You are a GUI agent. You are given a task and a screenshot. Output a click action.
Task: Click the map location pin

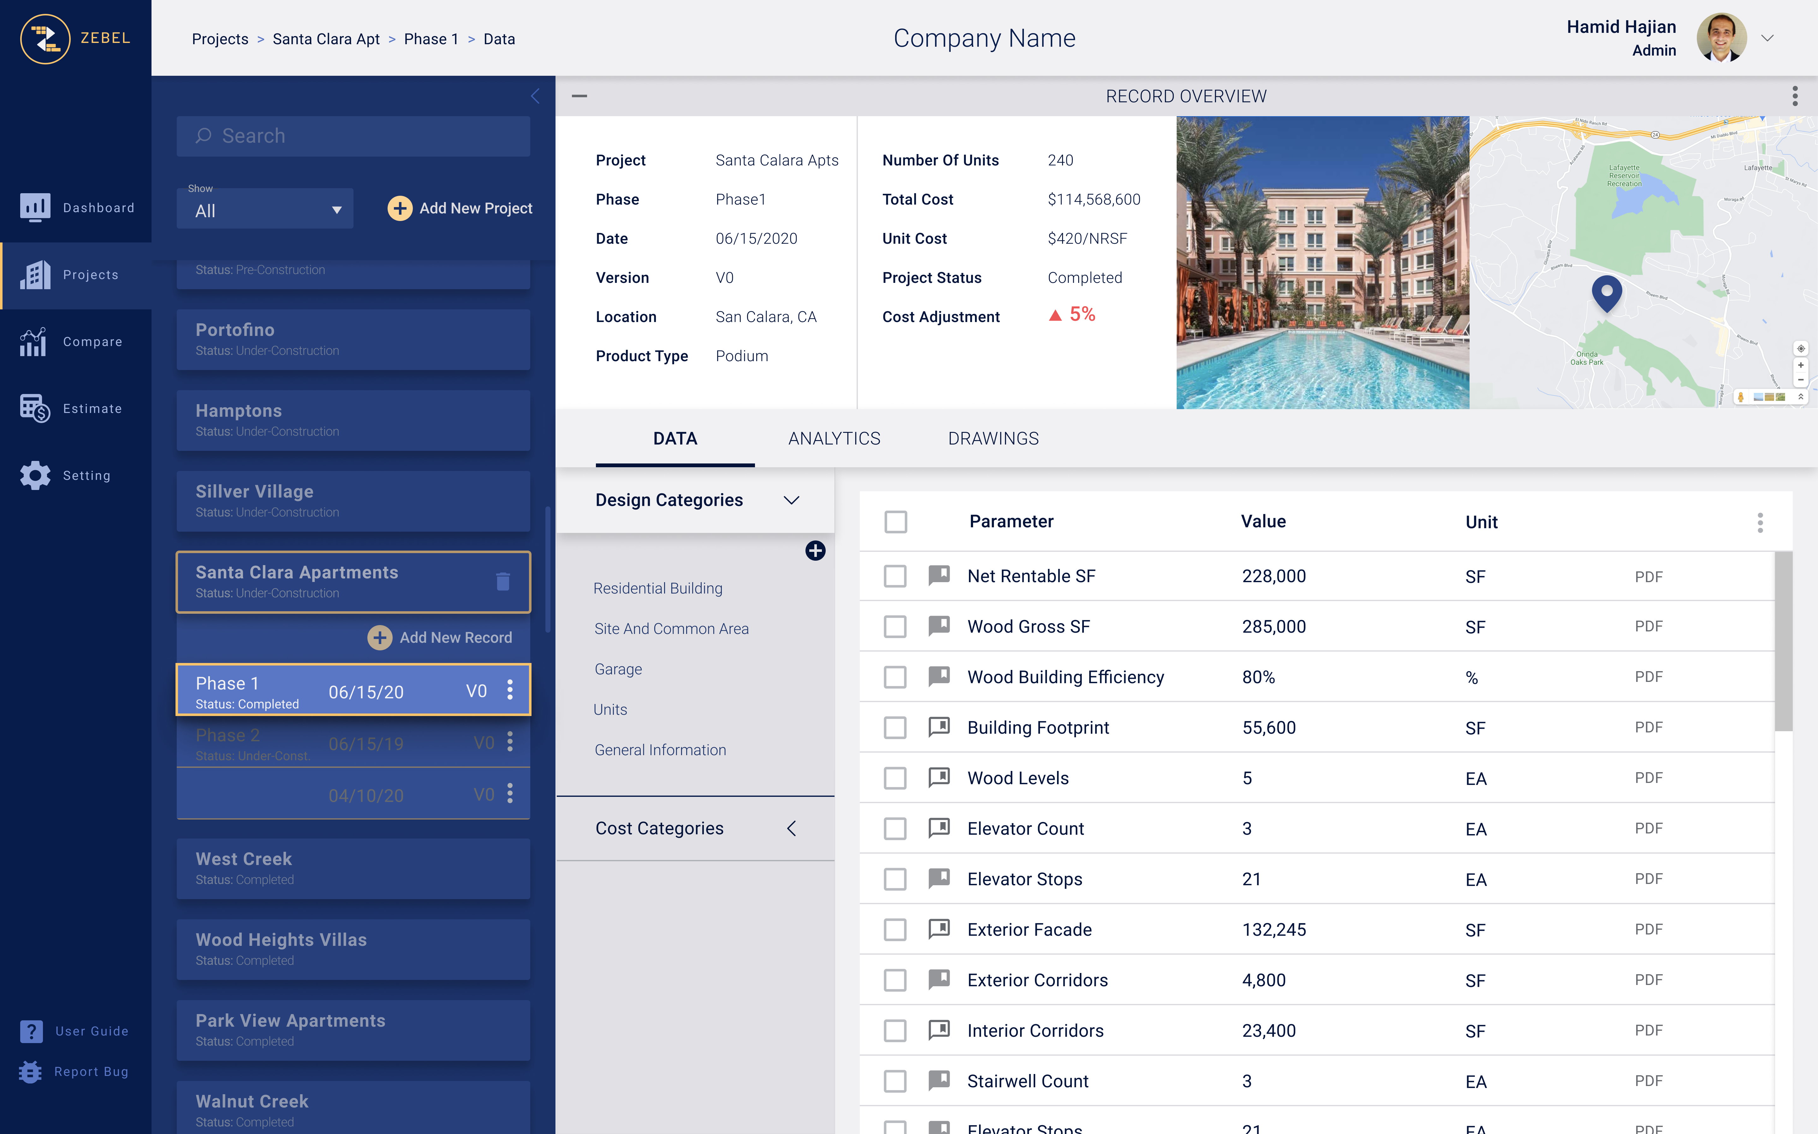coord(1607,294)
